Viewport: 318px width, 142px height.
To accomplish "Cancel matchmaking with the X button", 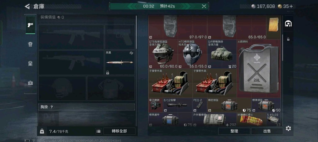I will pos(204,6).
